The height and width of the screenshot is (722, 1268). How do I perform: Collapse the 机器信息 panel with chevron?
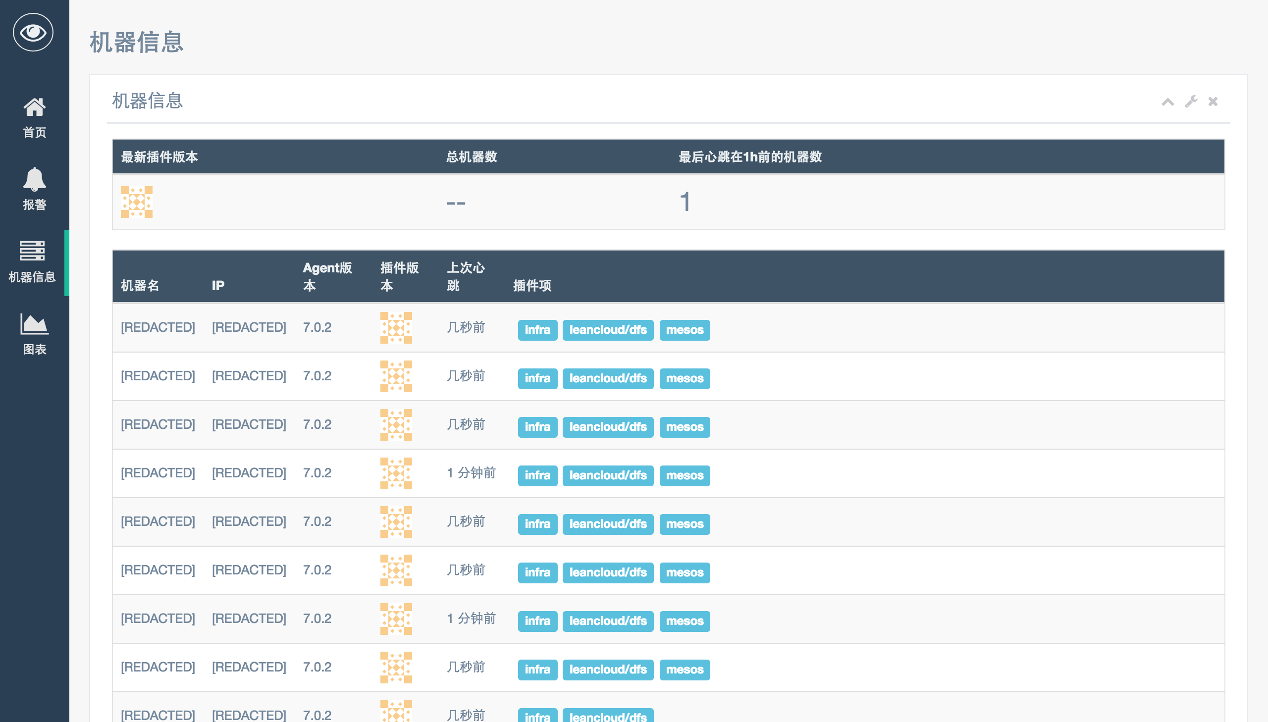(1167, 102)
